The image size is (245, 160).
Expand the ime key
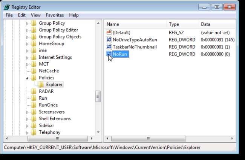tap(28, 51)
